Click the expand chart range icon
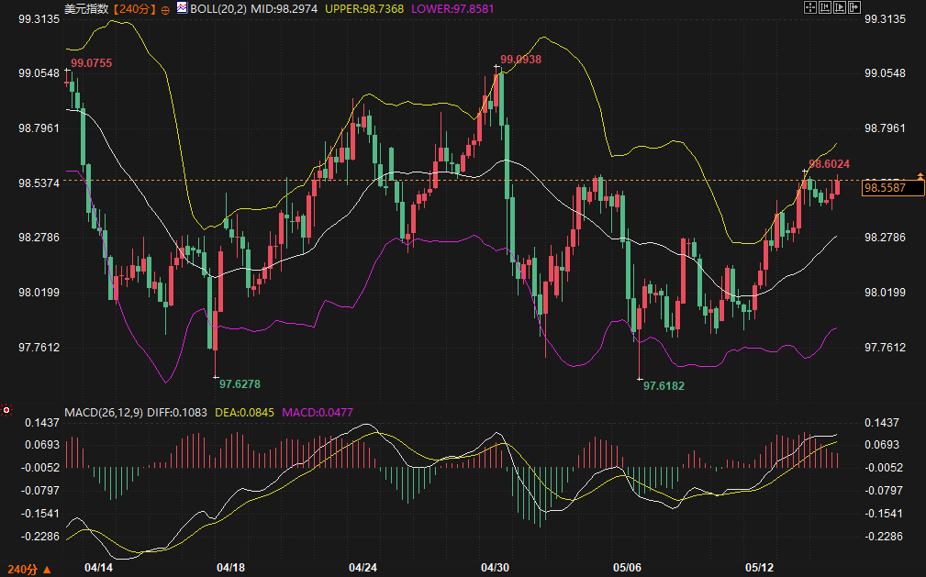926x577 pixels. tap(840, 7)
